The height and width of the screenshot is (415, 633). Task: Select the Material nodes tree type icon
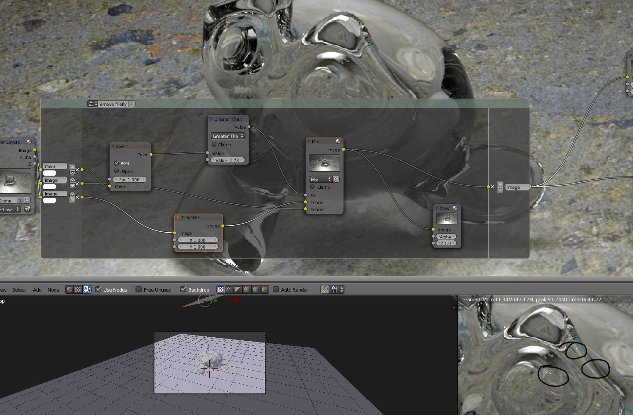69,289
